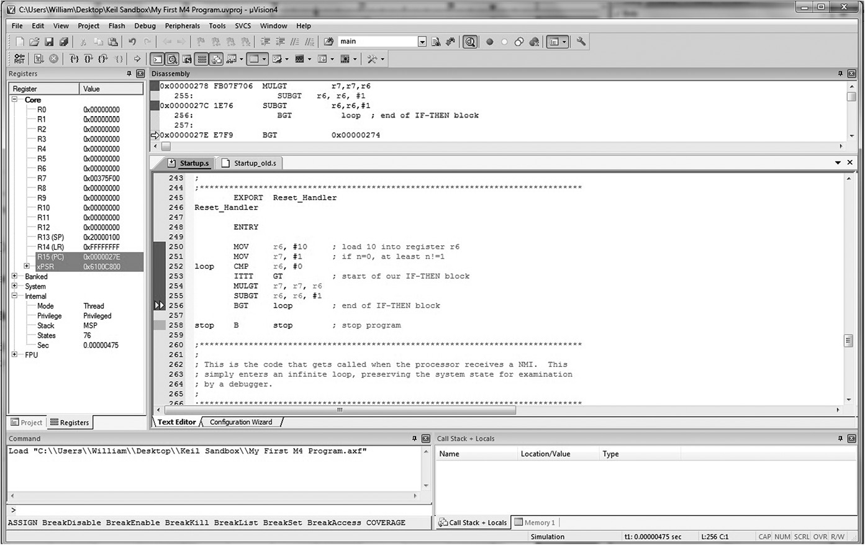865x545 pixels.
Task: Toggle auto-hide pin on the Command panel
Action: [415, 438]
